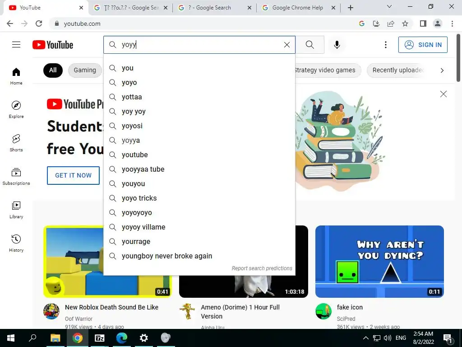Click the SciPred channel name
This screenshot has height=347, width=462.
click(346, 319)
